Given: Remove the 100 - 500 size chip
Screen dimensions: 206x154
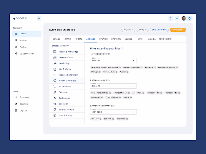Looking at the screenshot, I should coord(100,119).
